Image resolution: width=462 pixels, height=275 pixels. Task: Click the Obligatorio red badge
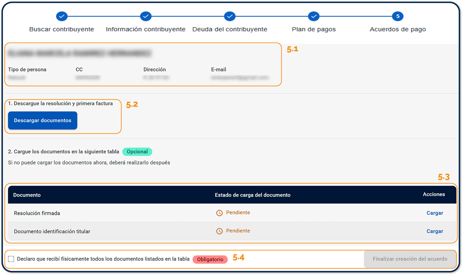210,260
